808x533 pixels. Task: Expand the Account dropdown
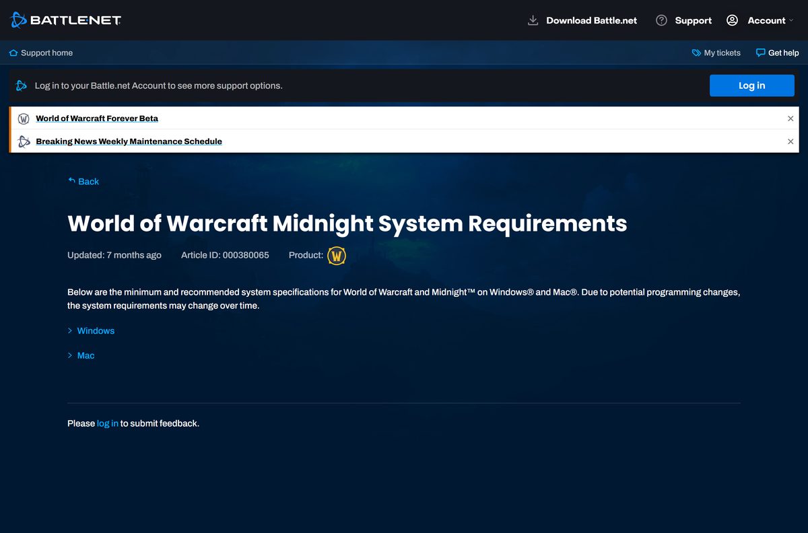coord(770,20)
